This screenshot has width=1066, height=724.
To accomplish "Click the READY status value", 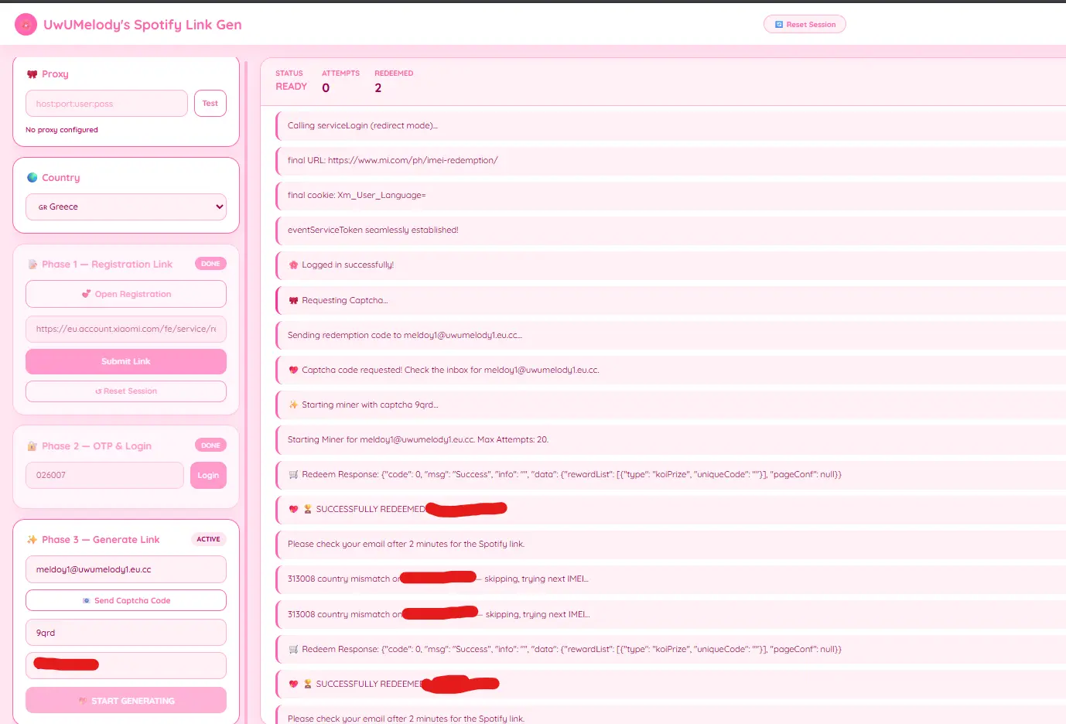I will tap(291, 87).
